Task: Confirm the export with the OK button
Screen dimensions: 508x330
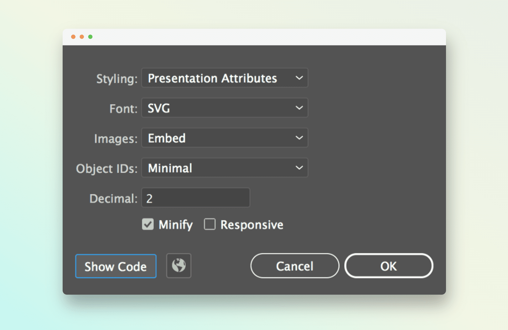Action: 389,266
